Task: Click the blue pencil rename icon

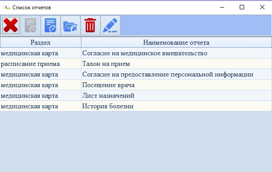Action: [x=110, y=26]
